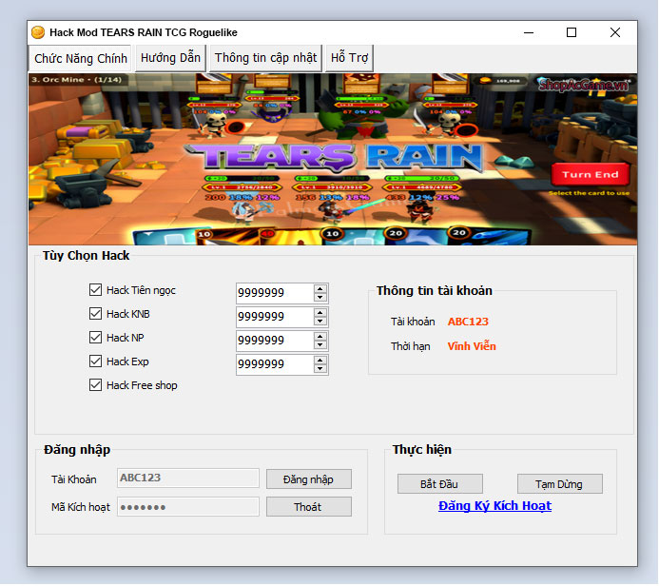Image resolution: width=659 pixels, height=586 pixels.
Task: Click the Tài Khoản input field
Action: [x=188, y=479]
